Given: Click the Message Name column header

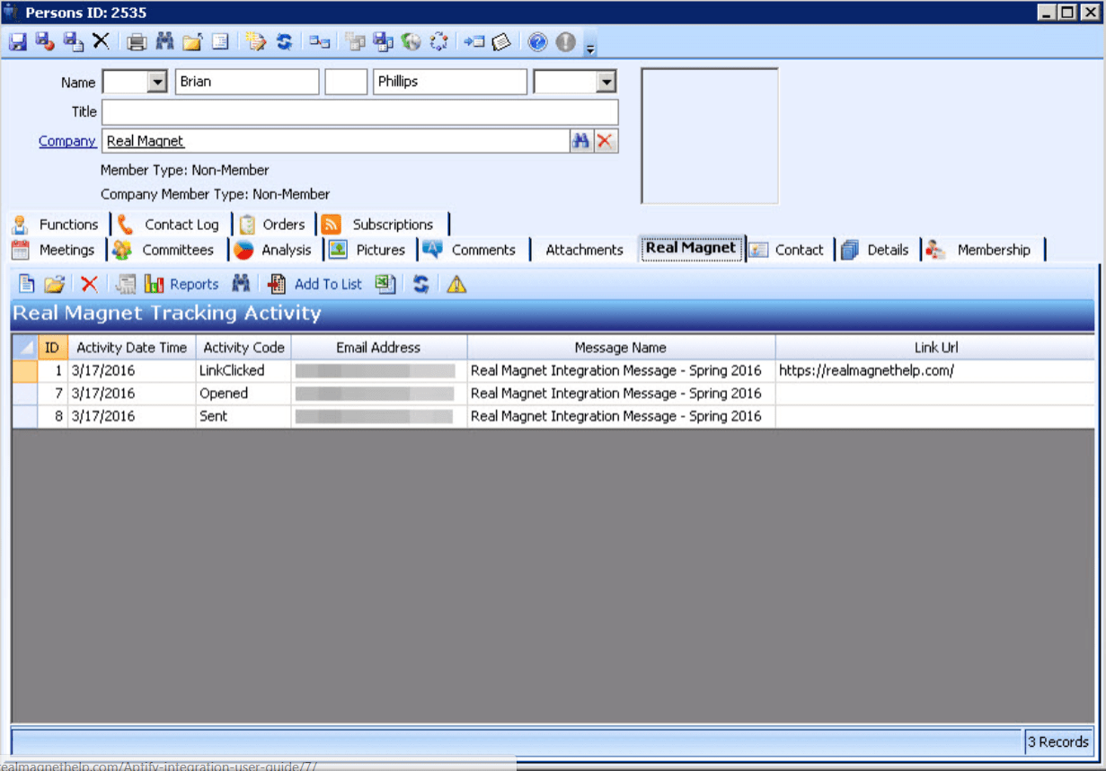Looking at the screenshot, I should point(621,347).
